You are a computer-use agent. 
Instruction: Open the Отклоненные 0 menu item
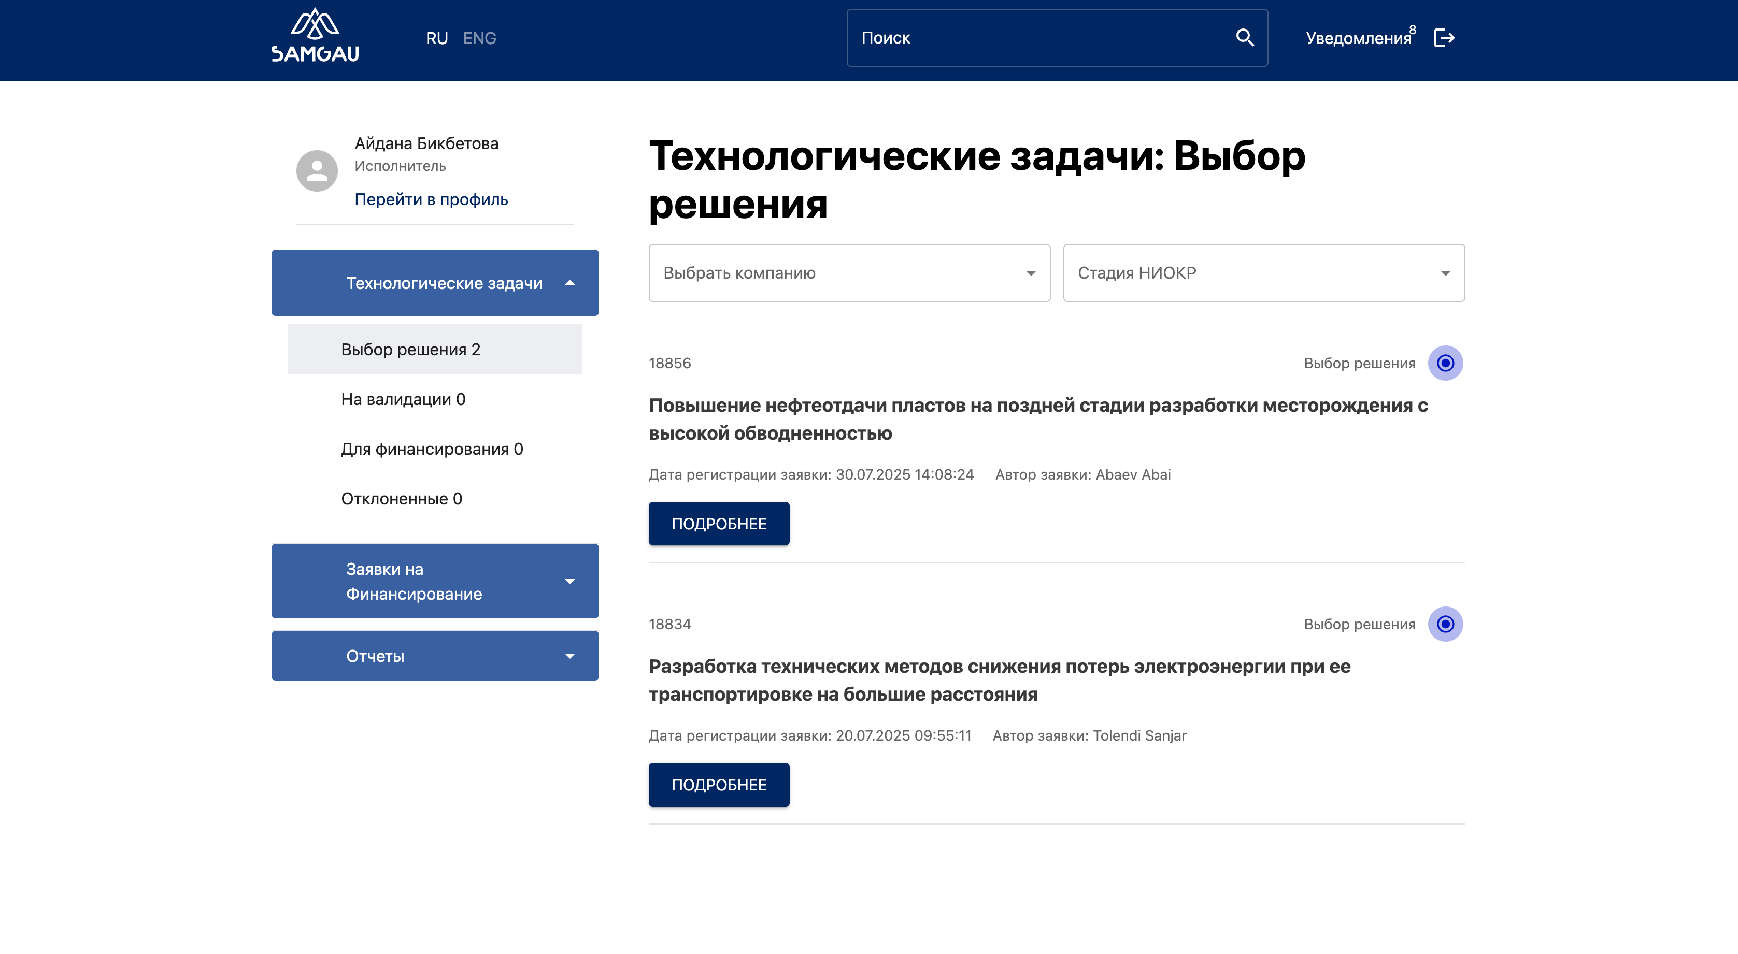tap(402, 499)
